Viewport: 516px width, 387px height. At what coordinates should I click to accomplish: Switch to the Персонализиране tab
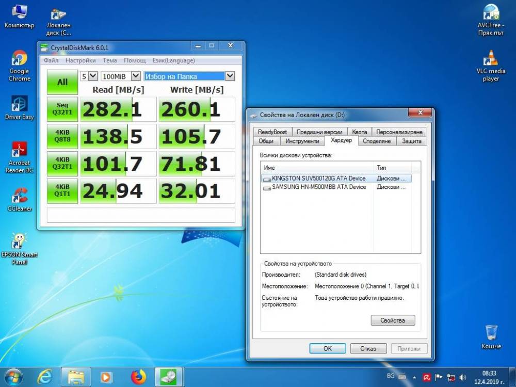click(x=399, y=132)
